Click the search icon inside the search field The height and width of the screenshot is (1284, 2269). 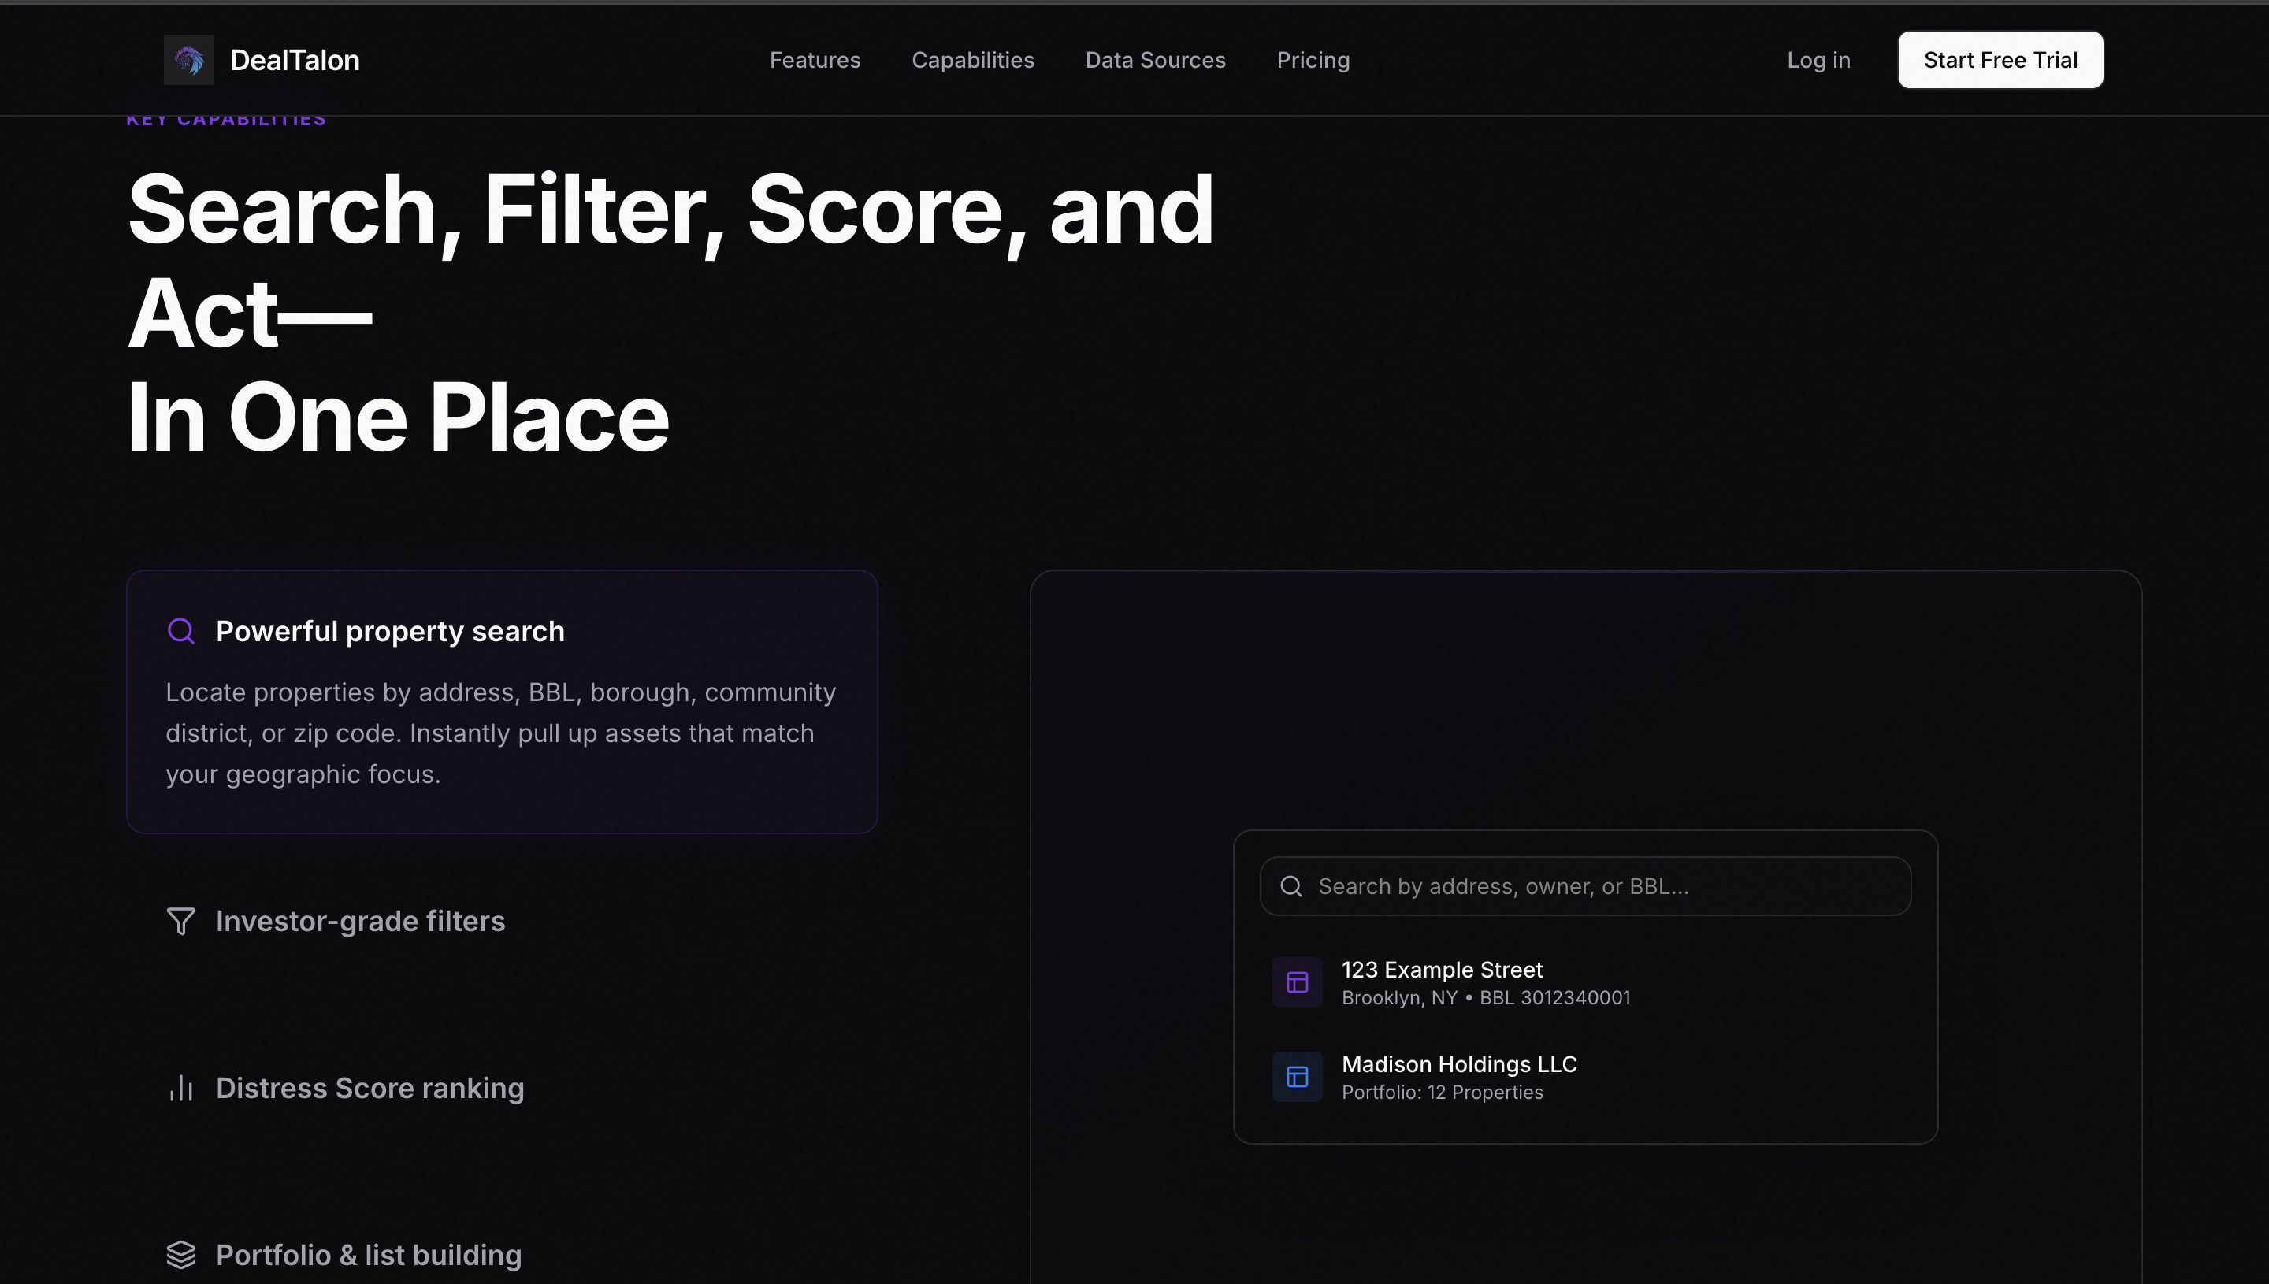(x=1291, y=886)
